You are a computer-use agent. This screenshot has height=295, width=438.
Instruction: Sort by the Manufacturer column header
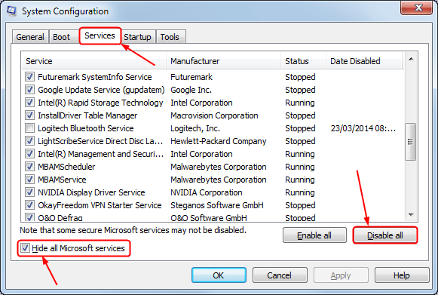(x=224, y=61)
